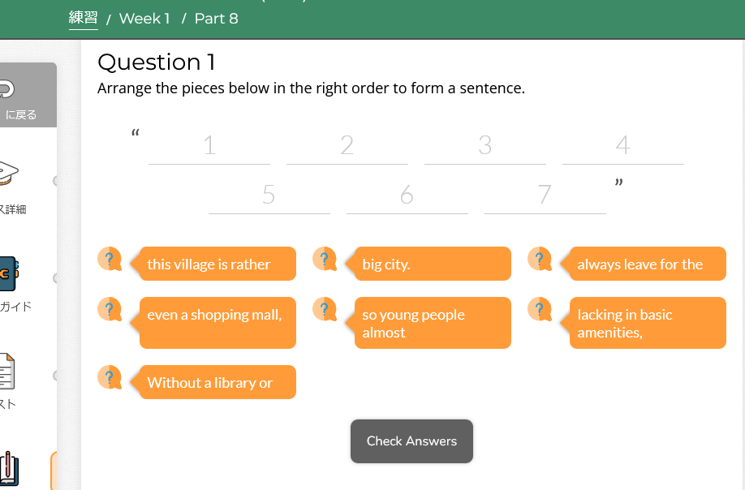Click hint icon beside 'Without a library or'
This screenshot has width=745, height=490.
(x=109, y=378)
